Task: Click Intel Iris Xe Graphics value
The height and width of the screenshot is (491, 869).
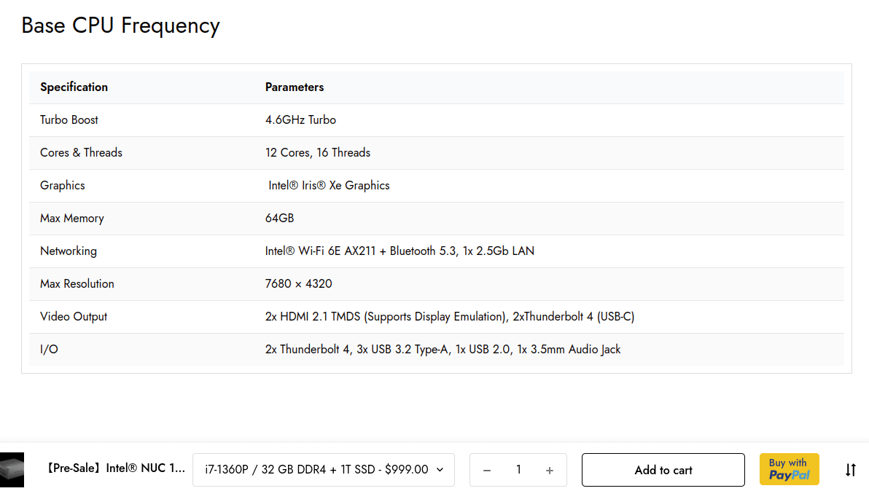Action: pos(329,186)
